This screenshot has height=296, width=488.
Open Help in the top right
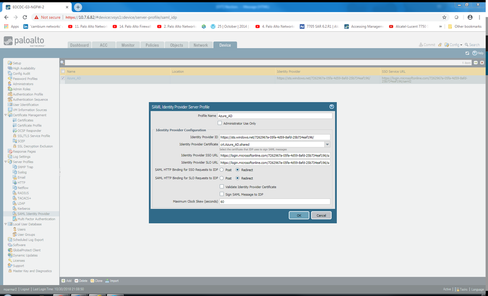click(x=478, y=53)
